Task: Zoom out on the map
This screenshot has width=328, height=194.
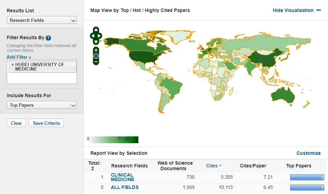Action: tap(96, 62)
